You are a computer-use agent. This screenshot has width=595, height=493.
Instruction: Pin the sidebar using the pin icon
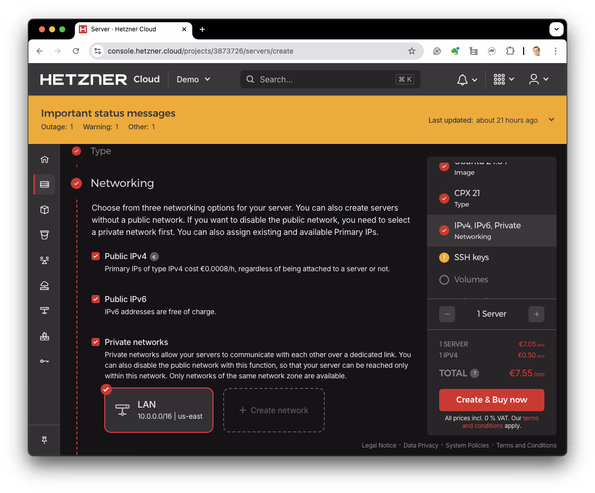coord(44,439)
